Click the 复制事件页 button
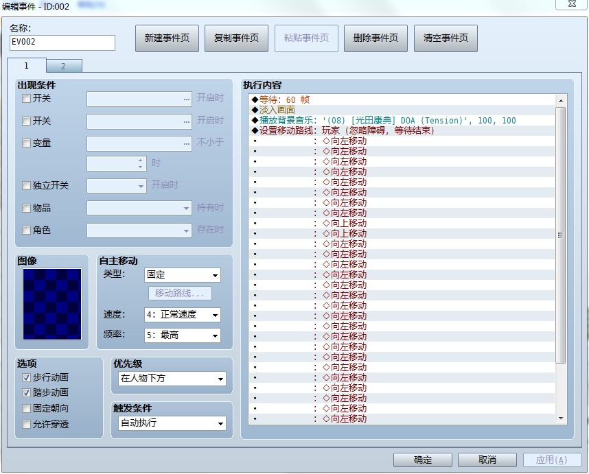 point(237,38)
